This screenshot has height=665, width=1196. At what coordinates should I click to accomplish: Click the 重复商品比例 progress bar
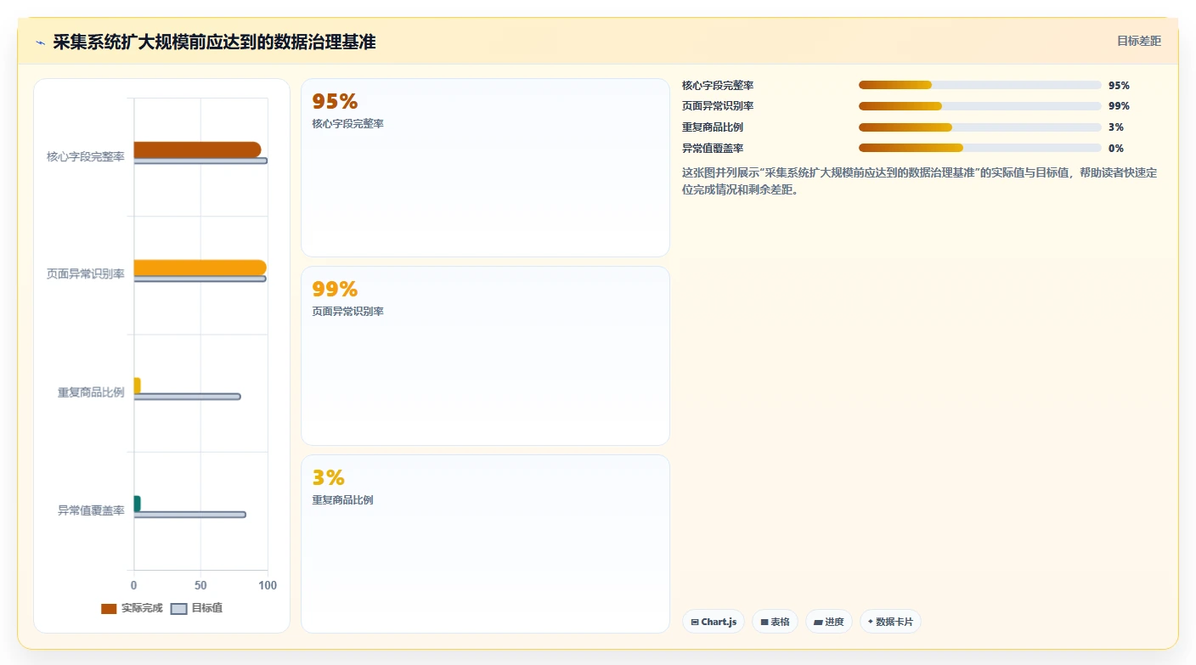pos(979,127)
